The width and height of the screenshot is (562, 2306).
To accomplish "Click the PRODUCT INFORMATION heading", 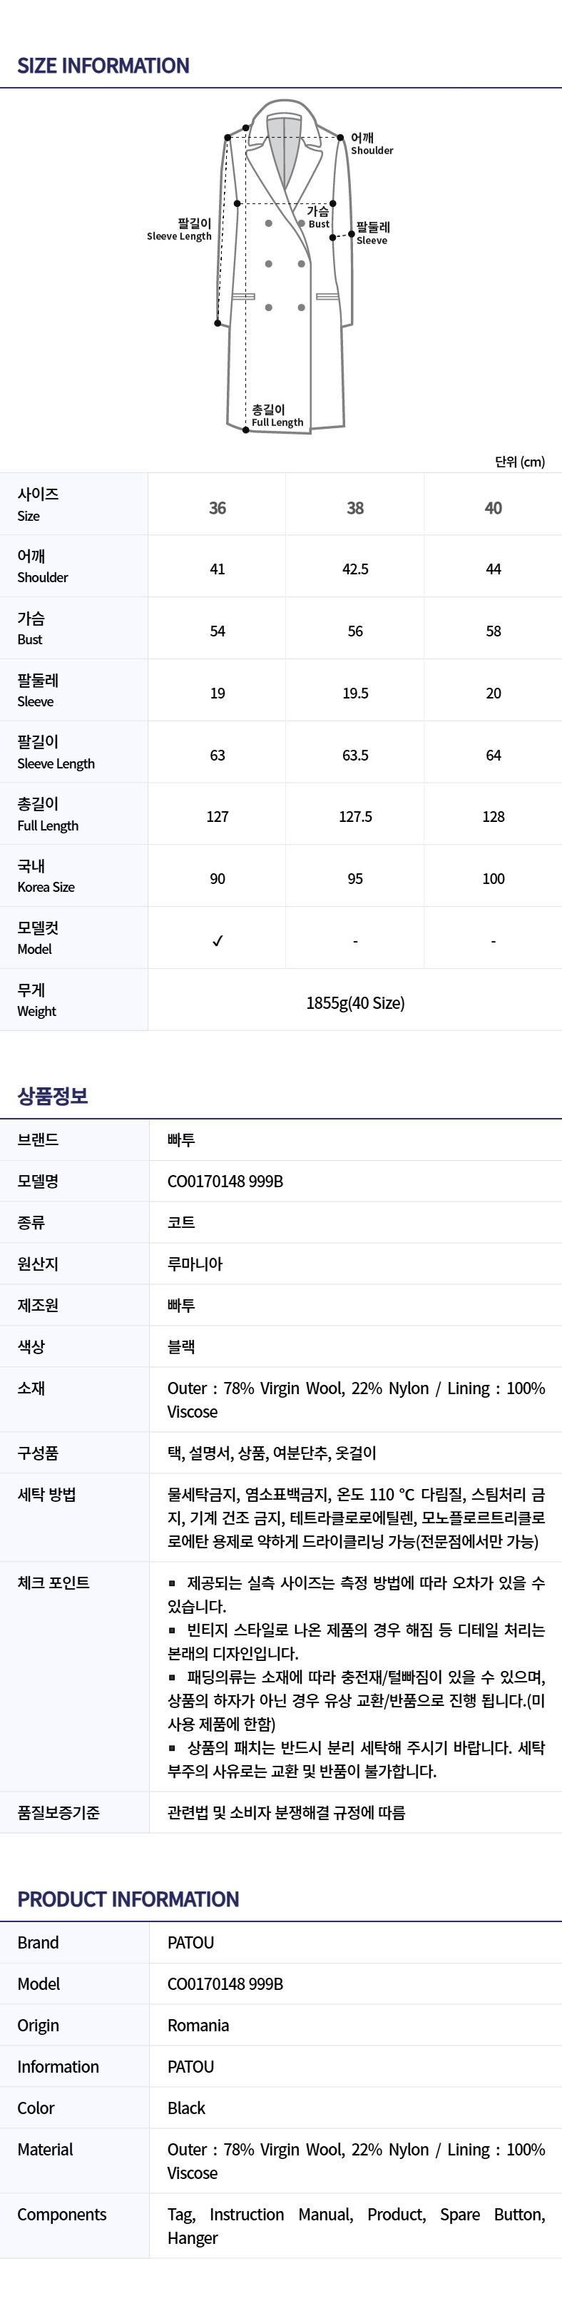I will tap(128, 1899).
